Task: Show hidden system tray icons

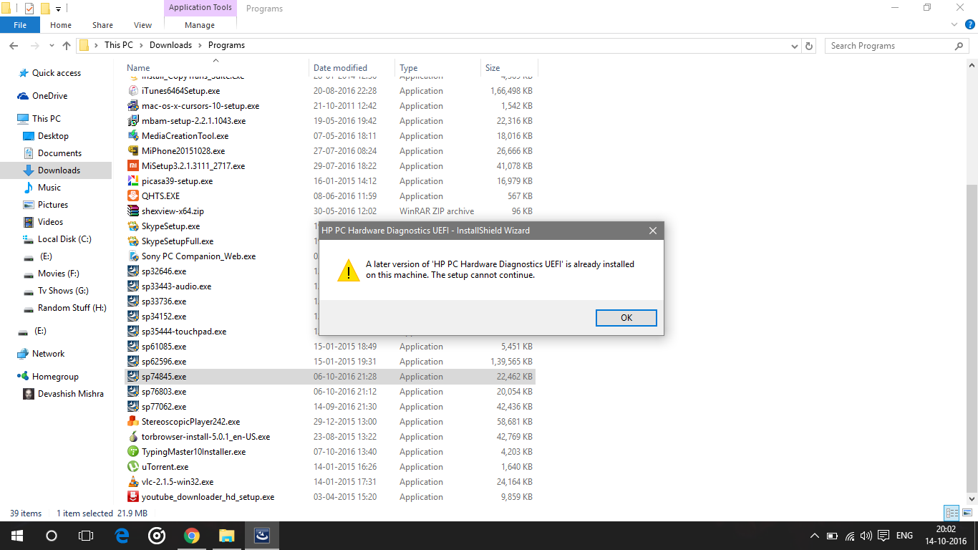Action: coord(814,536)
